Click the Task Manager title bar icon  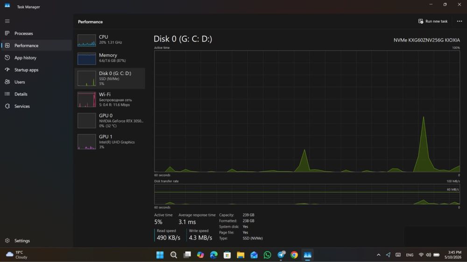point(7,5)
